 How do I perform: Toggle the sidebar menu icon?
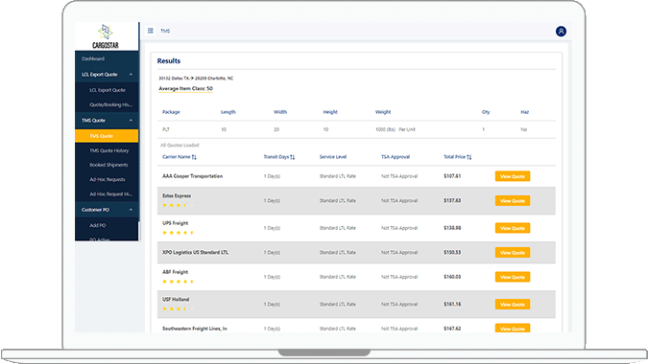[151, 31]
